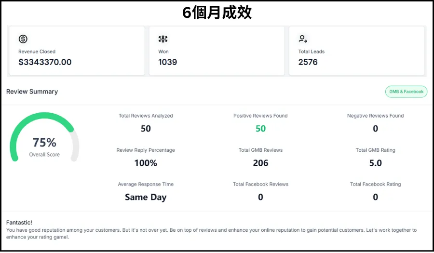Click the 6個月成效 title at top
Image resolution: width=434 pixels, height=253 pixels.
coord(217,13)
